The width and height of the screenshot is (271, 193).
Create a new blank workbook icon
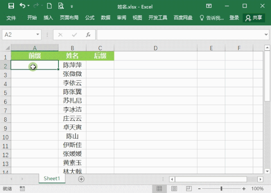coord(49,6)
